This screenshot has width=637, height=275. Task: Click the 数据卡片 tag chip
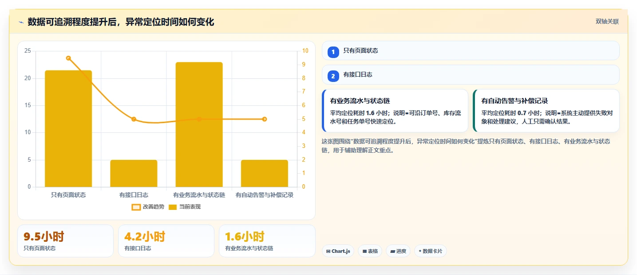tap(430, 251)
